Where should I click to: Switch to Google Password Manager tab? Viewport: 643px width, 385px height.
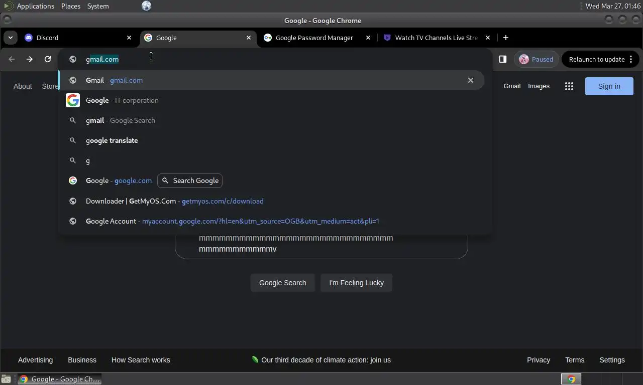click(x=317, y=38)
